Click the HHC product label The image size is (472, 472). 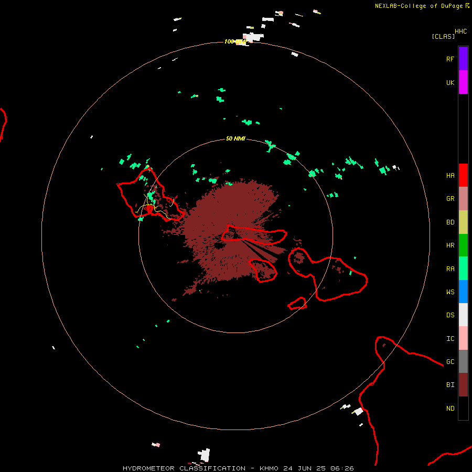coord(460,31)
